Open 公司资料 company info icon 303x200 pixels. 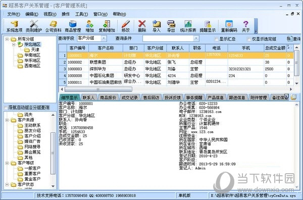tap(54, 26)
